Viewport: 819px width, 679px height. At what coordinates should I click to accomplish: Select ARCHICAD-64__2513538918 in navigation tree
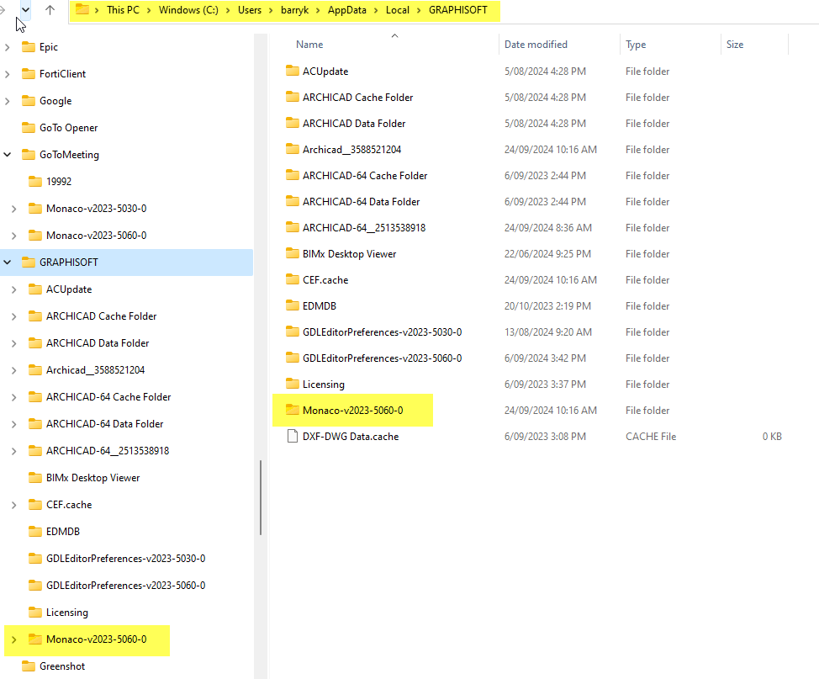[x=108, y=451]
